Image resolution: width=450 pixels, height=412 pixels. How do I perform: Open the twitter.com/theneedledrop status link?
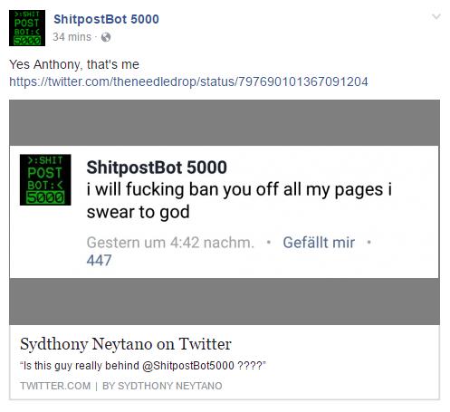[x=188, y=81]
